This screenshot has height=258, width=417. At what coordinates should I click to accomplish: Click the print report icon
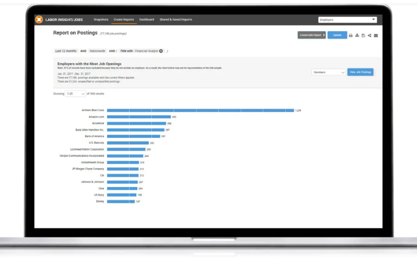pos(351,35)
